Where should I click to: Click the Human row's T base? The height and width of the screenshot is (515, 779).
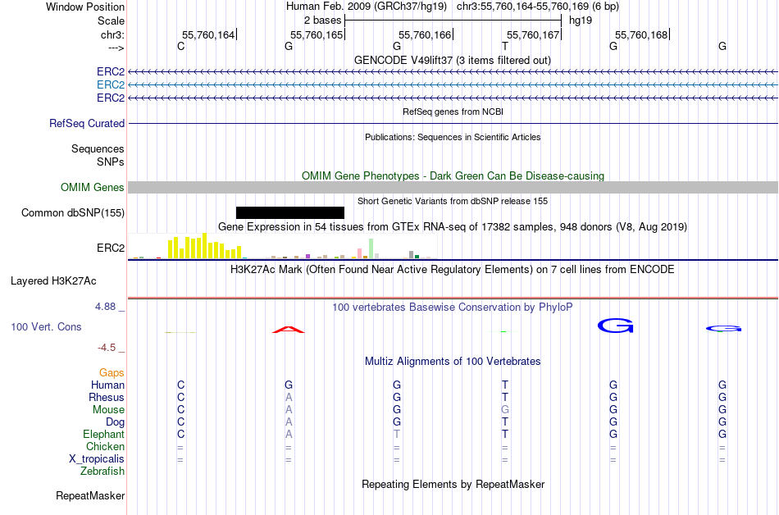click(x=505, y=385)
